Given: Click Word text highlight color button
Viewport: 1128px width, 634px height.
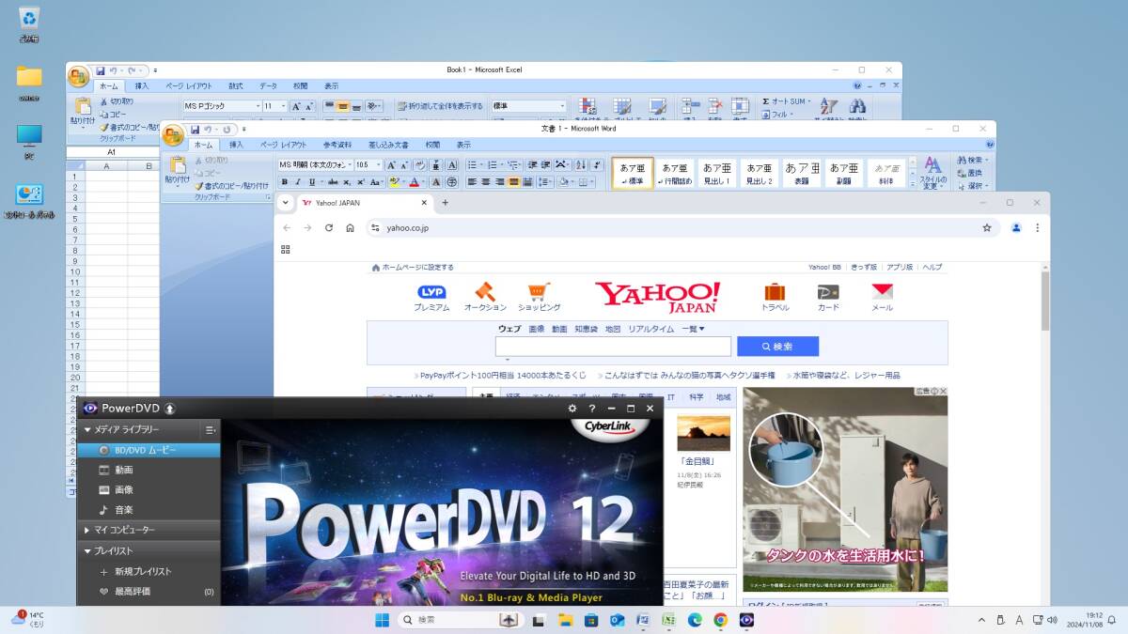Looking at the screenshot, I should (396, 182).
